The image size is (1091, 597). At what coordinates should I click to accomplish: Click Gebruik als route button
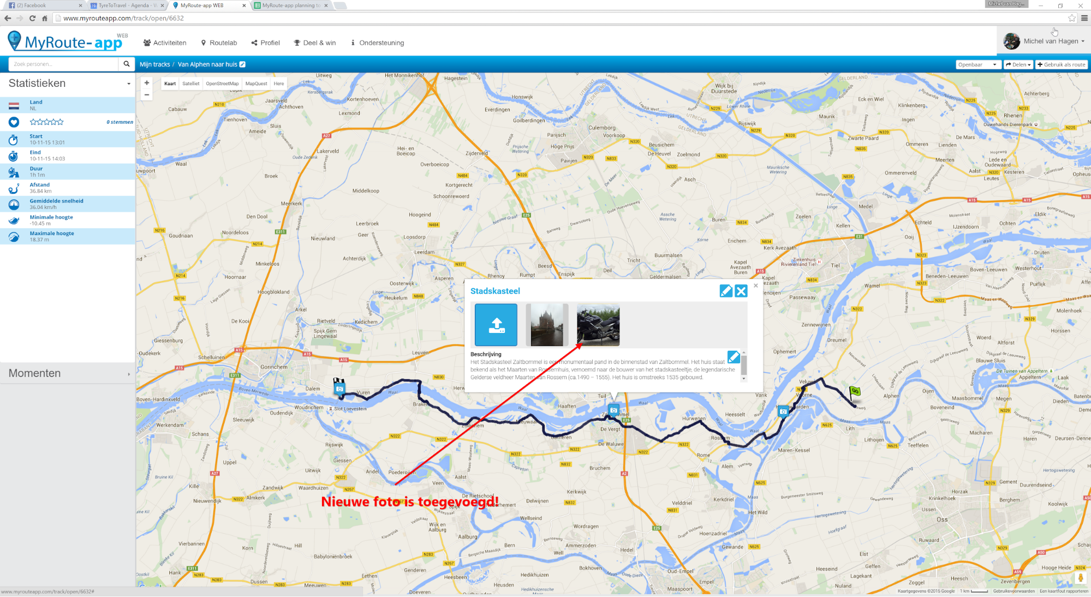[1062, 64]
